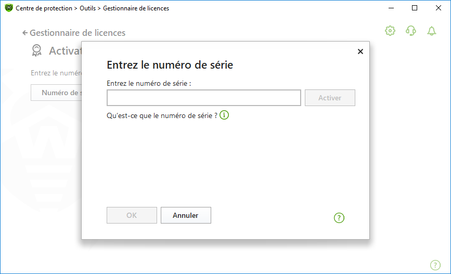This screenshot has height=274, width=451.
Task: Select Outils in the breadcrumb path
Action: click(x=87, y=8)
